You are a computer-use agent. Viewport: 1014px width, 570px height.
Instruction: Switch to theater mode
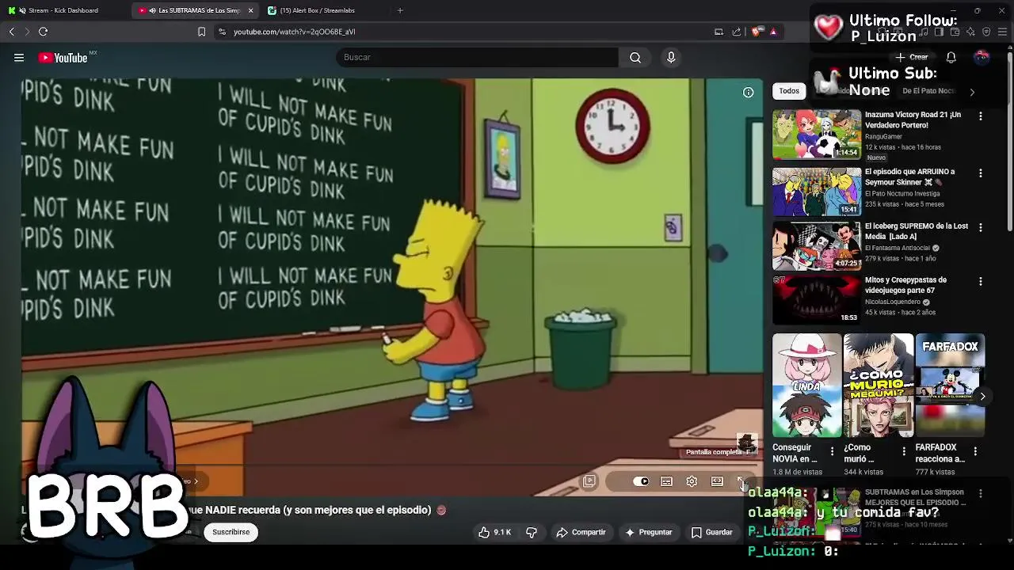pos(717,481)
